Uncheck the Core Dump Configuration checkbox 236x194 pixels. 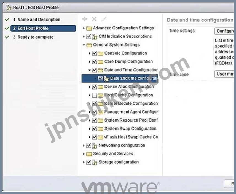pos(95,62)
